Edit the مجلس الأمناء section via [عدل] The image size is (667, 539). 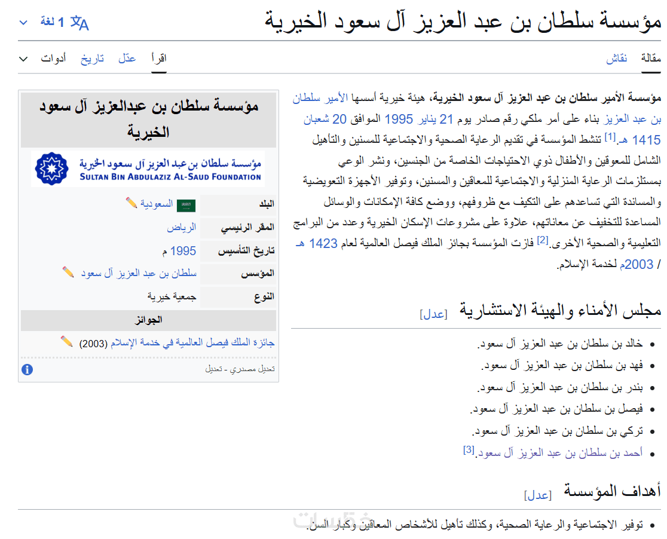[433, 314]
